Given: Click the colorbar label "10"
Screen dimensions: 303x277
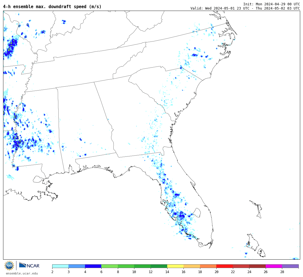Looking at the screenshot, I should [x=134, y=272].
